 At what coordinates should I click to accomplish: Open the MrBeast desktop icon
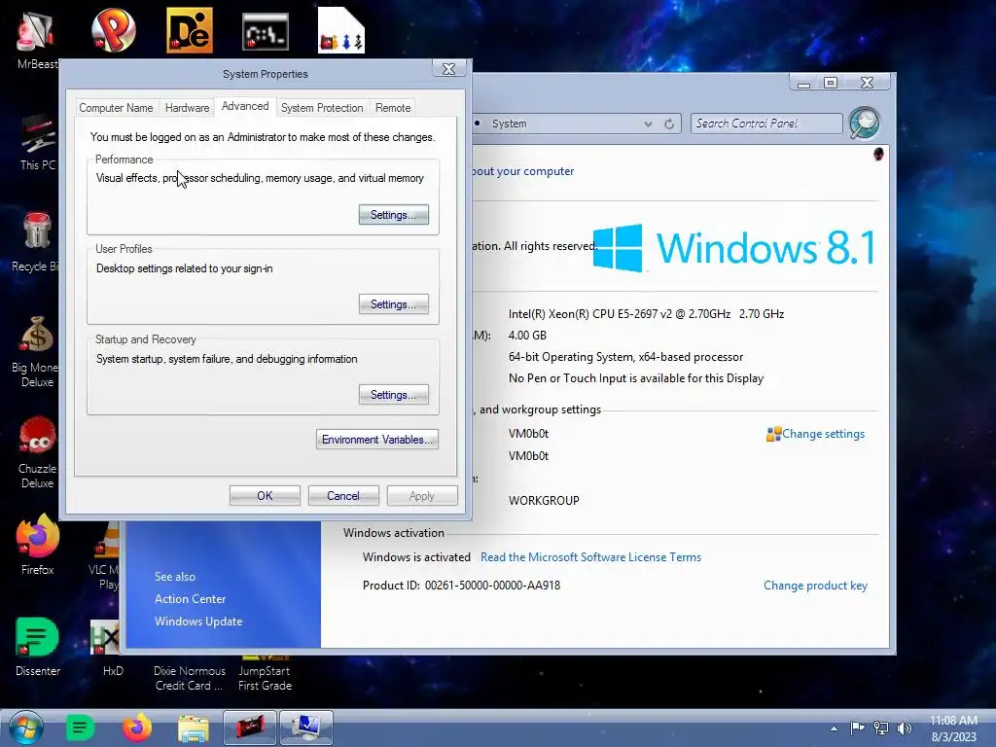tap(36, 38)
